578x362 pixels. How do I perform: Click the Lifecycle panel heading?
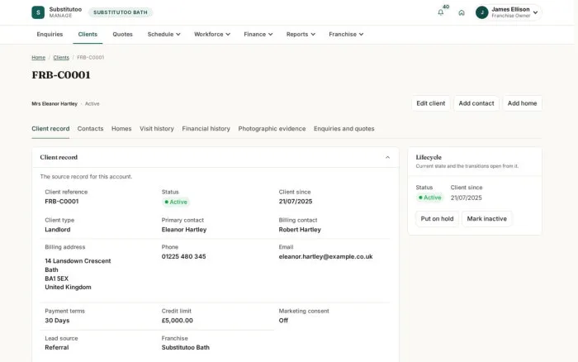tap(429, 157)
